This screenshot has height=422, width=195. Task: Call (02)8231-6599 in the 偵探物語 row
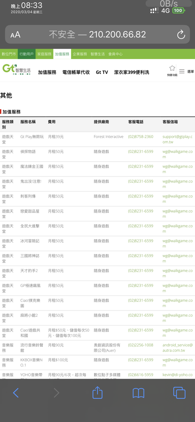point(141,152)
